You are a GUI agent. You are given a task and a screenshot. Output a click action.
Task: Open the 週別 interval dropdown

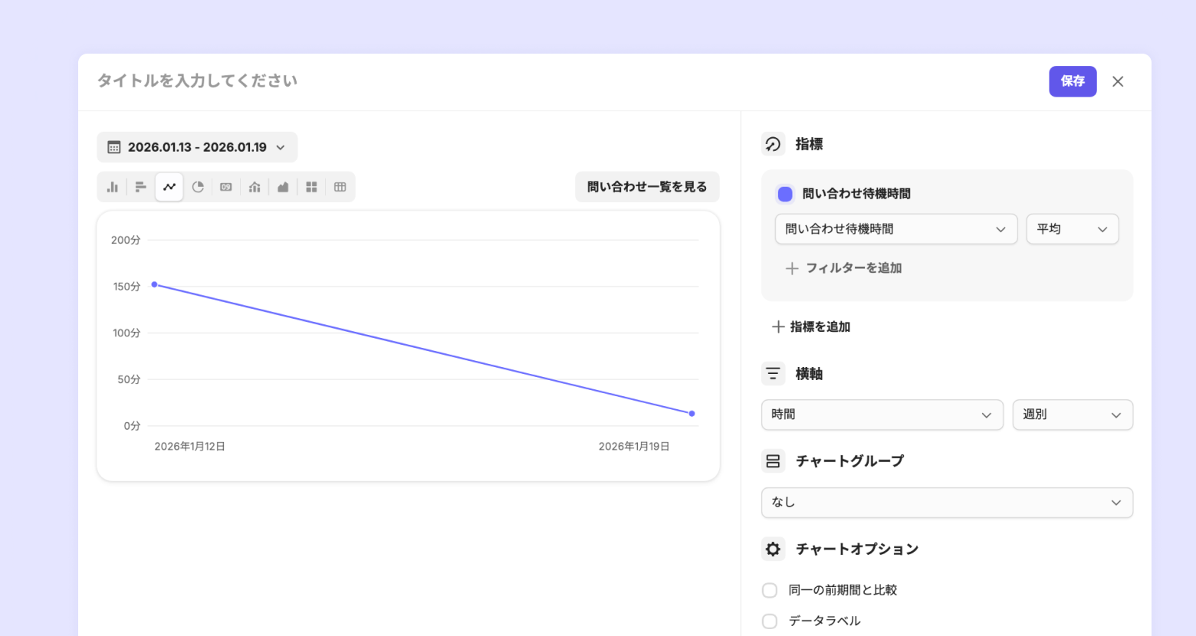click(1072, 415)
